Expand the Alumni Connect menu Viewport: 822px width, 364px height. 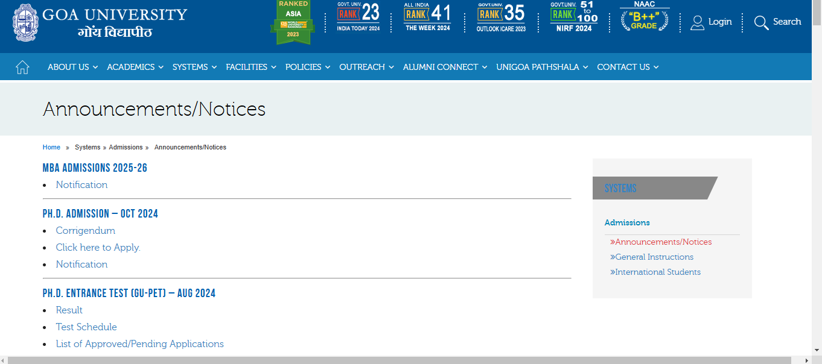(445, 67)
